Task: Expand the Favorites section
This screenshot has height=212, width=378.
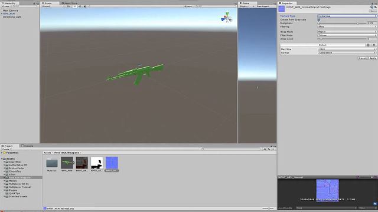Action: (x=2, y=153)
